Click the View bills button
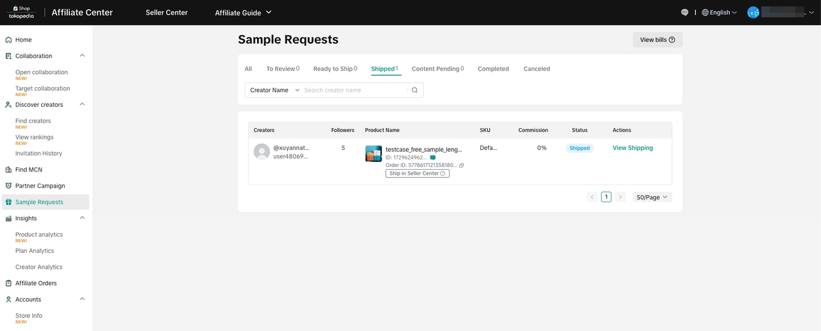Screen dimensions: 821x331 (657, 40)
